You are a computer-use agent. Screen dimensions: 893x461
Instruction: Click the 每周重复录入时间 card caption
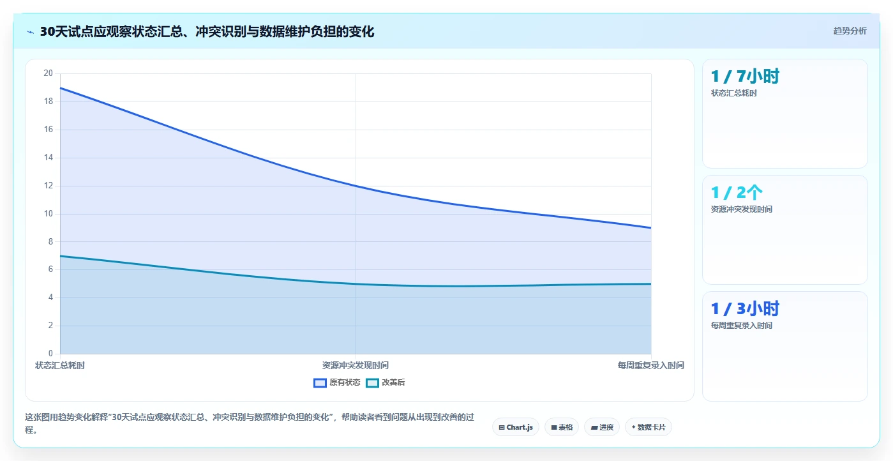pos(742,326)
